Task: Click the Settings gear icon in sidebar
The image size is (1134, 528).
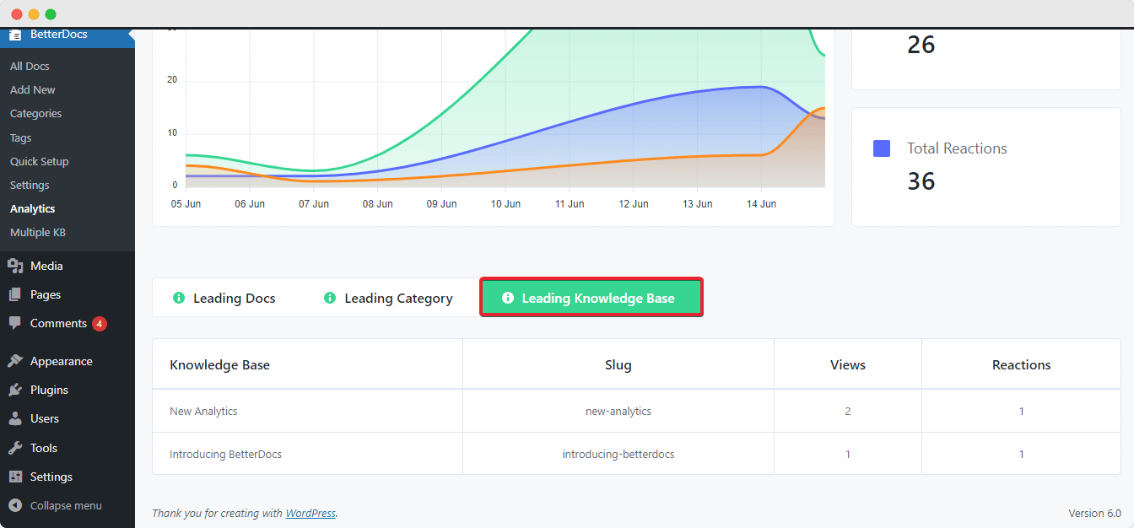Action: pos(14,476)
